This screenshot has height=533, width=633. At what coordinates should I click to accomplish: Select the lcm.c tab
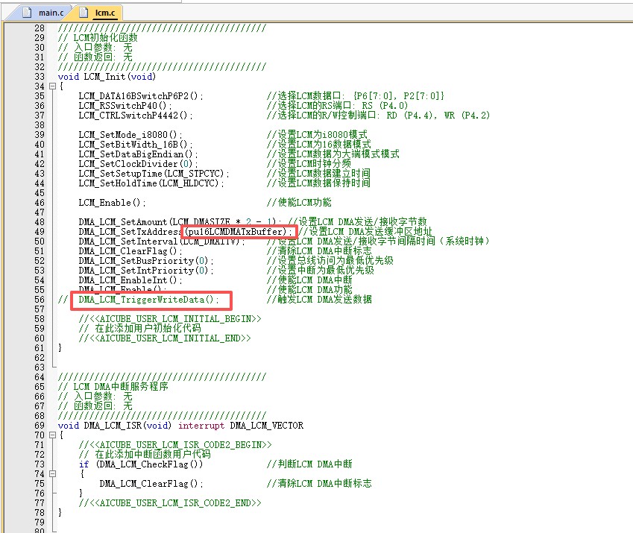pyautogui.click(x=99, y=13)
